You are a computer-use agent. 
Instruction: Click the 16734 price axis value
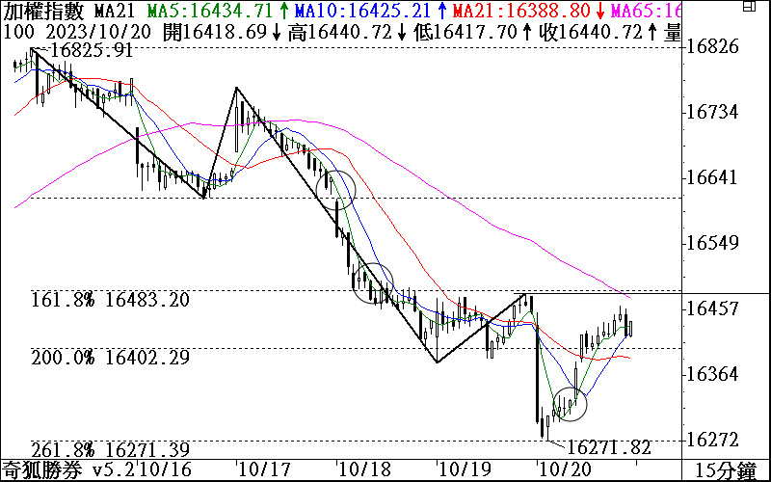point(712,112)
